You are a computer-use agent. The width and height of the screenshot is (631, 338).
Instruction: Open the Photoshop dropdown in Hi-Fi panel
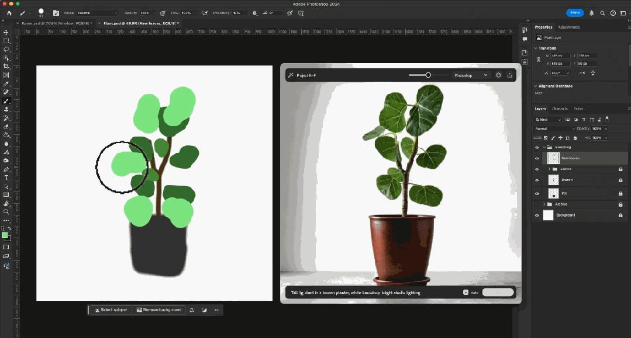pos(470,75)
